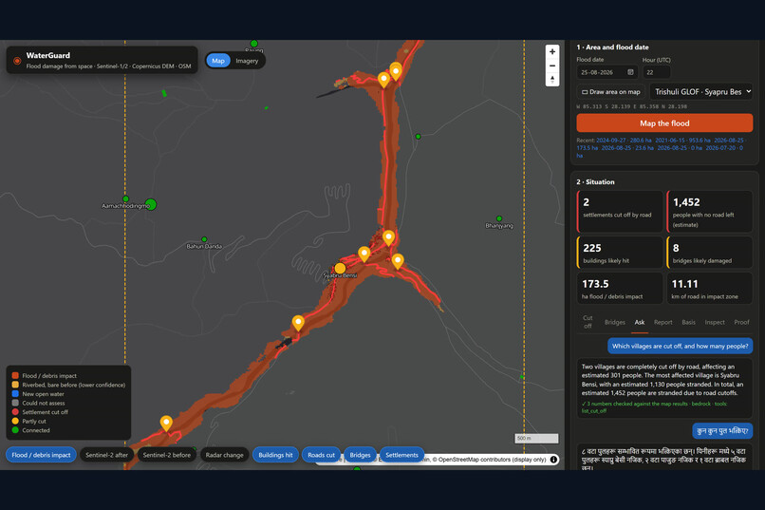Click the New open water legend swatch
This screenshot has width=765, height=510.
point(15,394)
